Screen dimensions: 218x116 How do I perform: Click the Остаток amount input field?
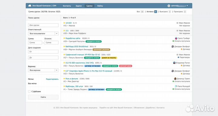[x=51, y=43]
